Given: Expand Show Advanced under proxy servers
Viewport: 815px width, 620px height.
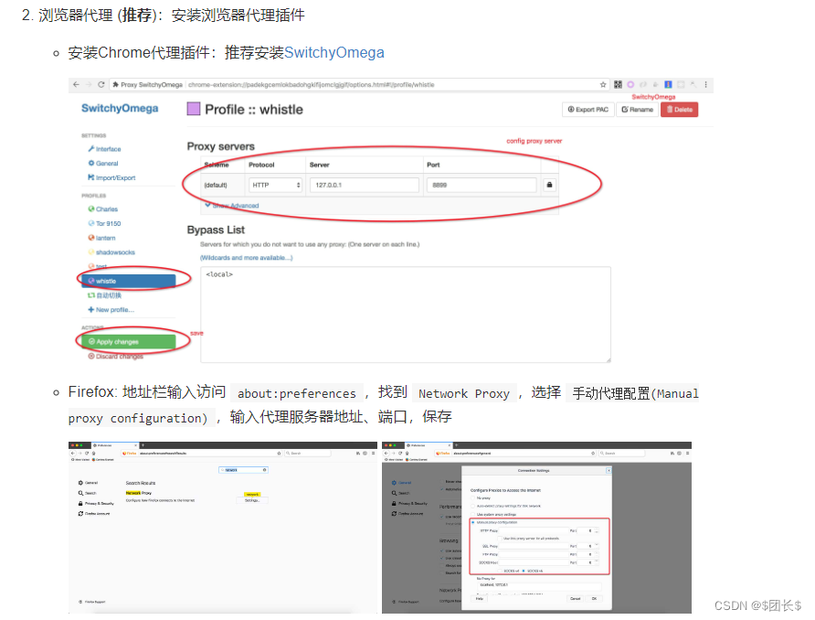Looking at the screenshot, I should tap(232, 206).
